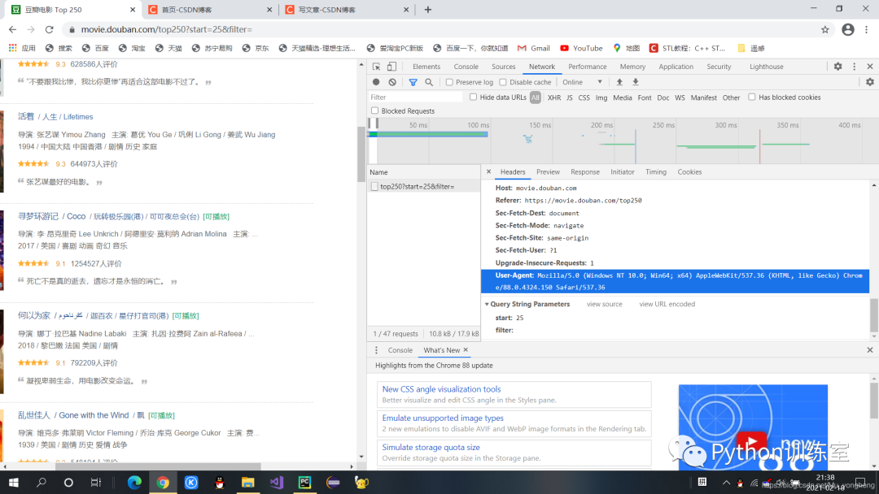Open the network search magnifier

point(429,82)
